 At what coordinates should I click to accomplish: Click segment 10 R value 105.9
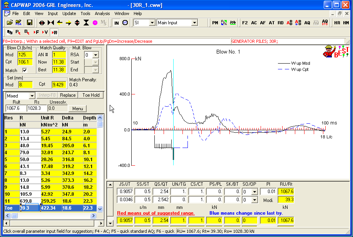pos(30,194)
